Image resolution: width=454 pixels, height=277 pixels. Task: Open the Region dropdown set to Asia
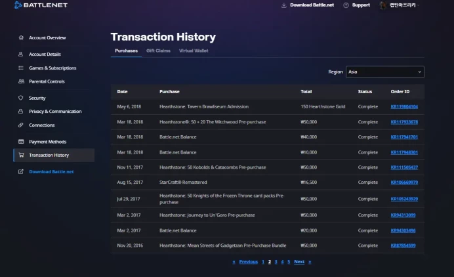coord(385,72)
